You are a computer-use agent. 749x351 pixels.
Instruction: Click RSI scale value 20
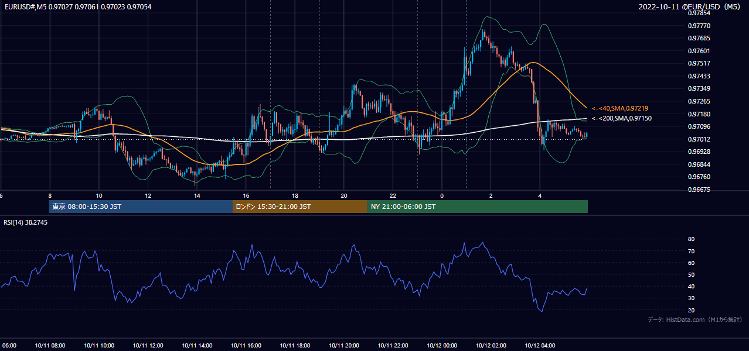coord(691,310)
